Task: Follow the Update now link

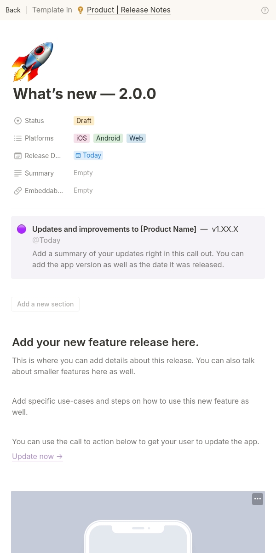Action: (x=37, y=456)
